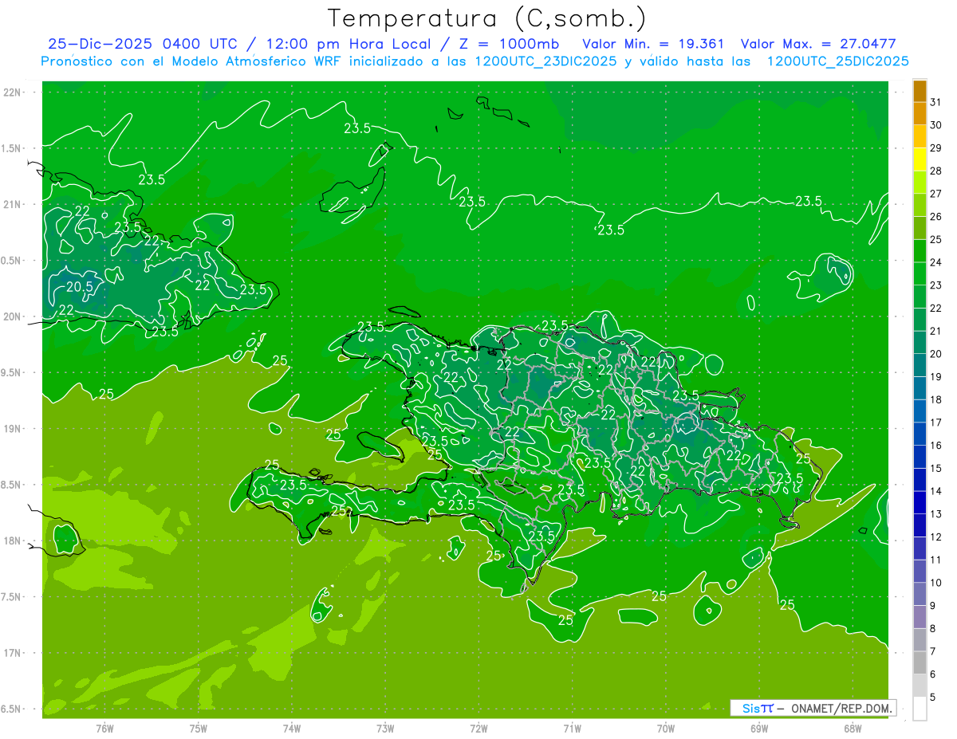Click the '13' value on the color scale
This screenshot has width=957, height=739.
(936, 514)
